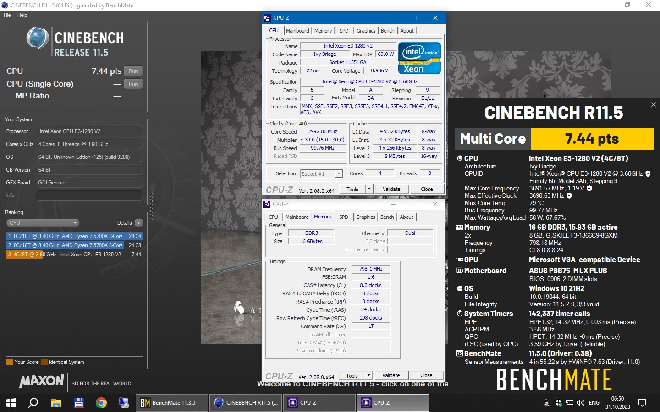Click the BenchMate section icon near version

click(x=460, y=353)
